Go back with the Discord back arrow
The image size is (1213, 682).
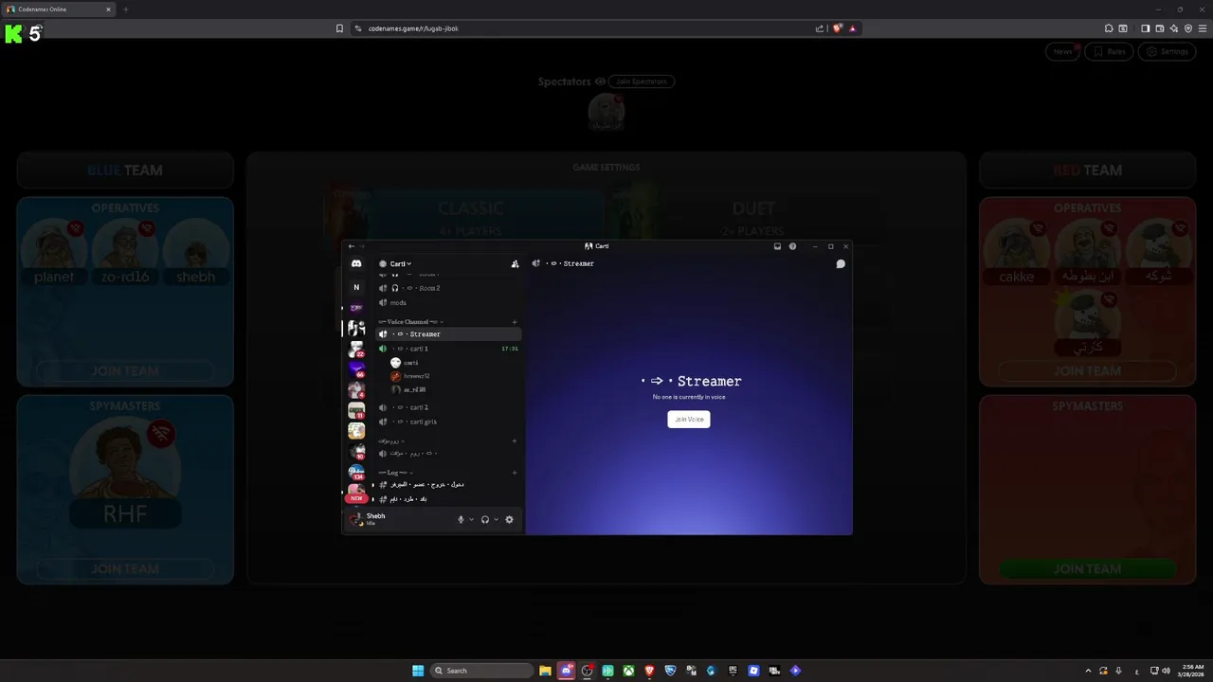pos(352,246)
